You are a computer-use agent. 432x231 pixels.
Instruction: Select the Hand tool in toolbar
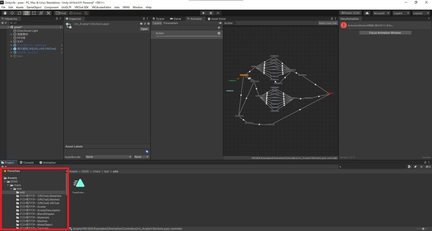[5, 13]
